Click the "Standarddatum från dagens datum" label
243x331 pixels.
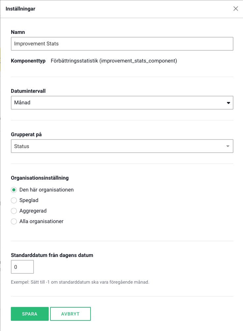tap(52, 255)
